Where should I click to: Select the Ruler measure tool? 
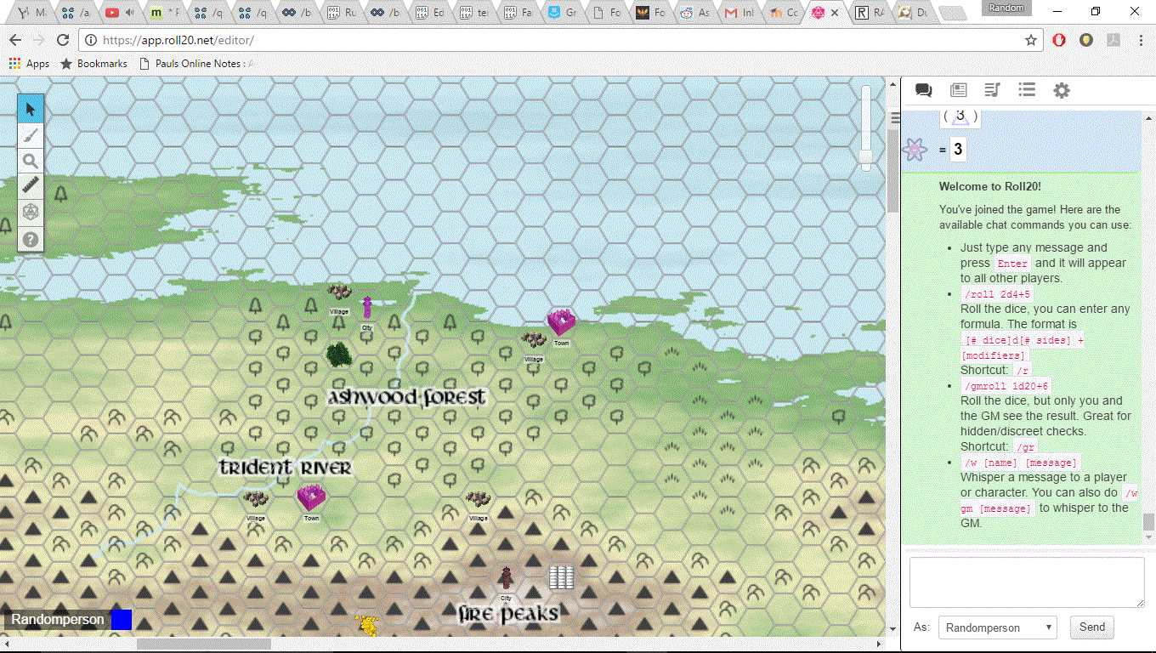[31, 186]
